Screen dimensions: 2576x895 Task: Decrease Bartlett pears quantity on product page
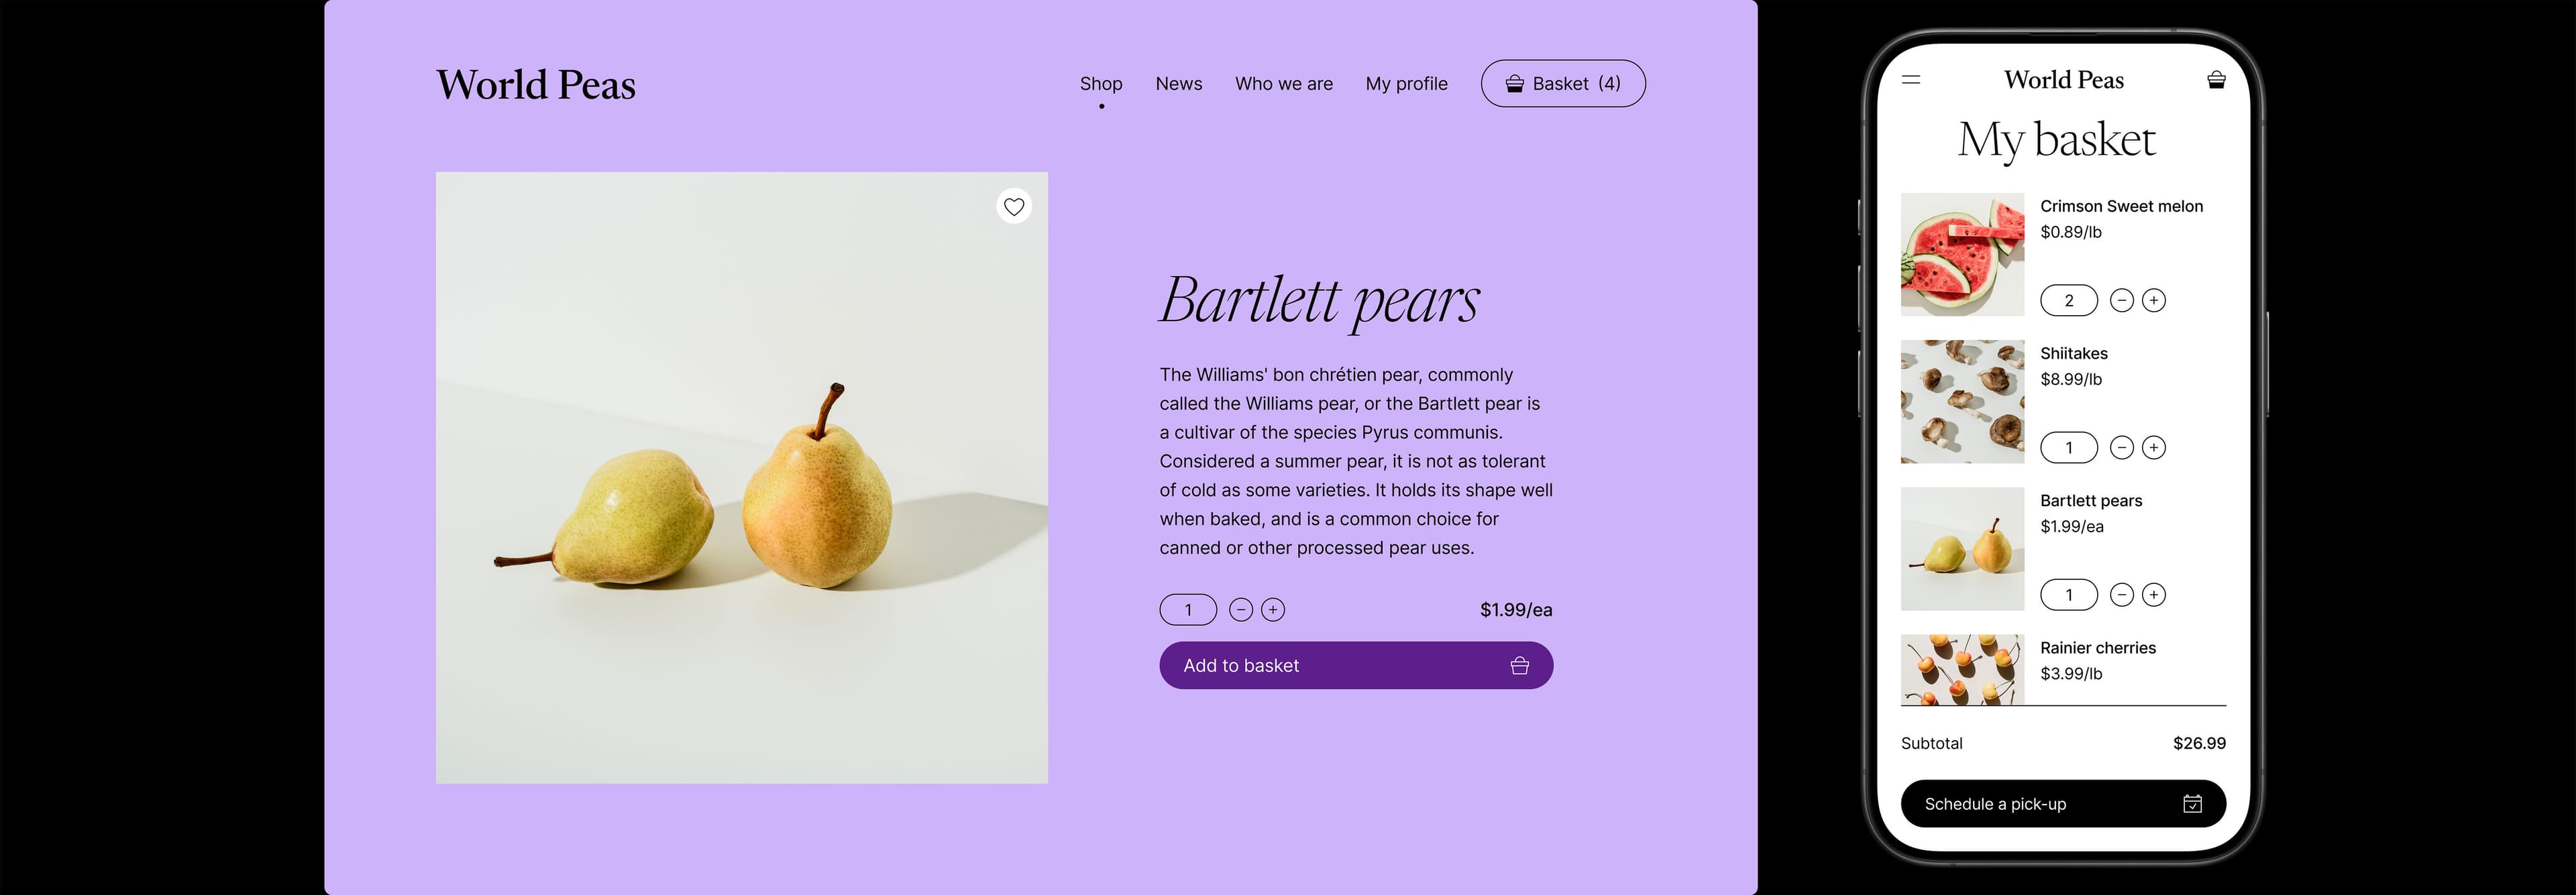(x=1241, y=609)
